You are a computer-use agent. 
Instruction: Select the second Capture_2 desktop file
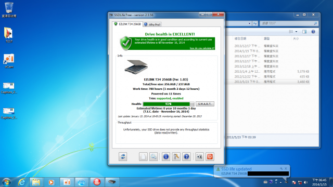(x=9, y=113)
